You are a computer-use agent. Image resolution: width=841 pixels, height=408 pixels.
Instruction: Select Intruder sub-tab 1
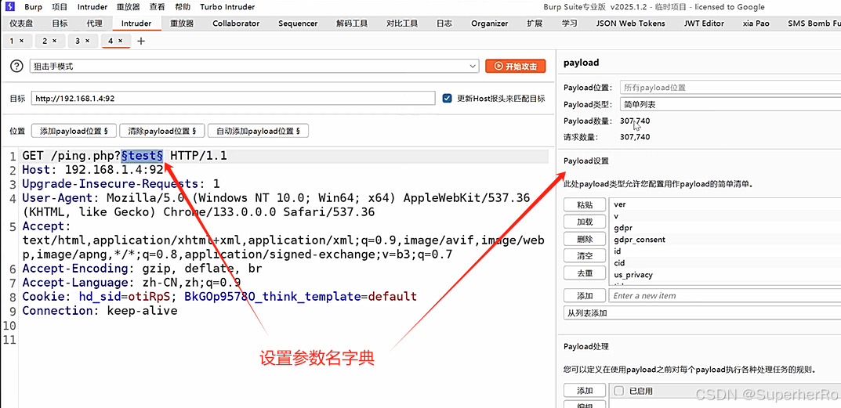(x=13, y=41)
